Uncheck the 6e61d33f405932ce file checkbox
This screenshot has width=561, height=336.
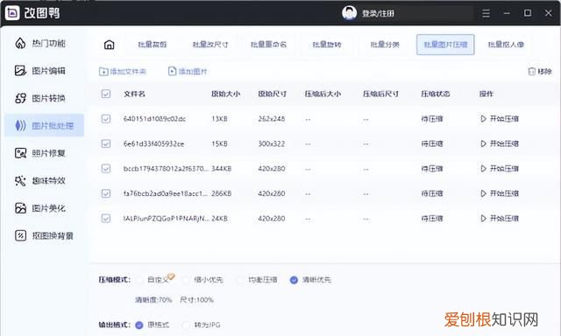[x=106, y=143]
